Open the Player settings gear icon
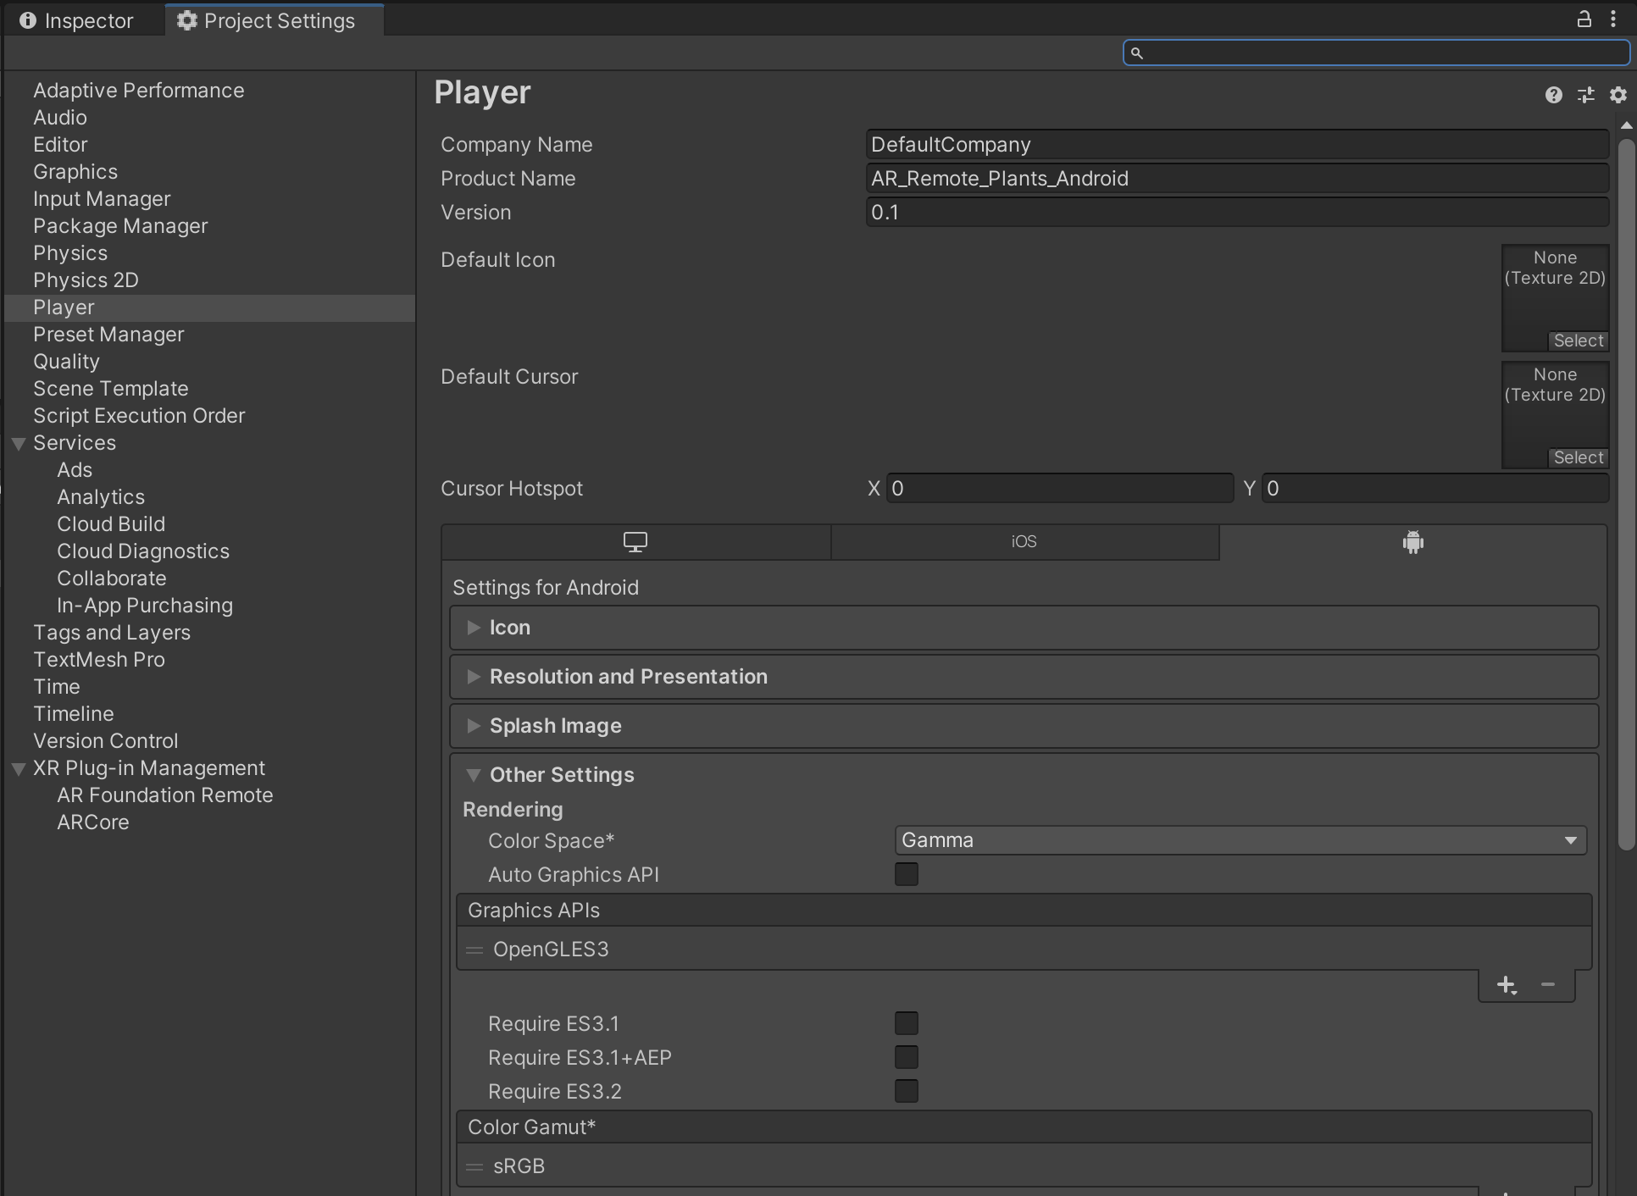Image resolution: width=1637 pixels, height=1196 pixels. (1618, 95)
